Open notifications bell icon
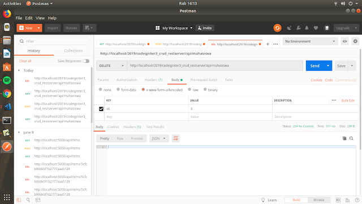The height and width of the screenshot is (204, 362). tap(307, 28)
